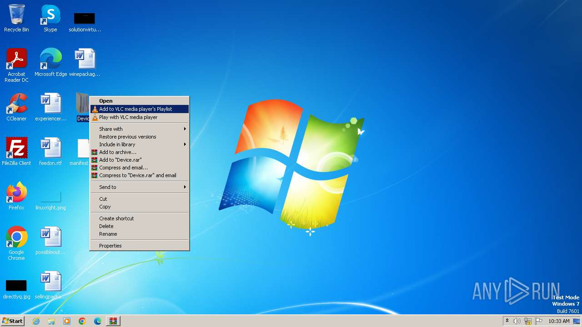
Task: Select the directlyq.jpg image file
Action: (16, 289)
